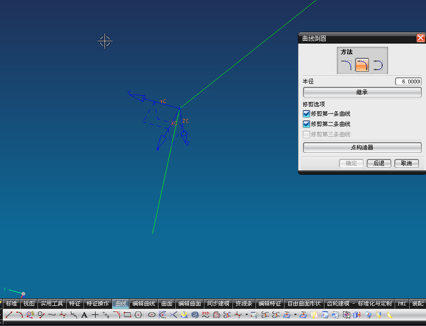
Task: Select the blue surface with red stamp icon
Action: tap(287, 315)
